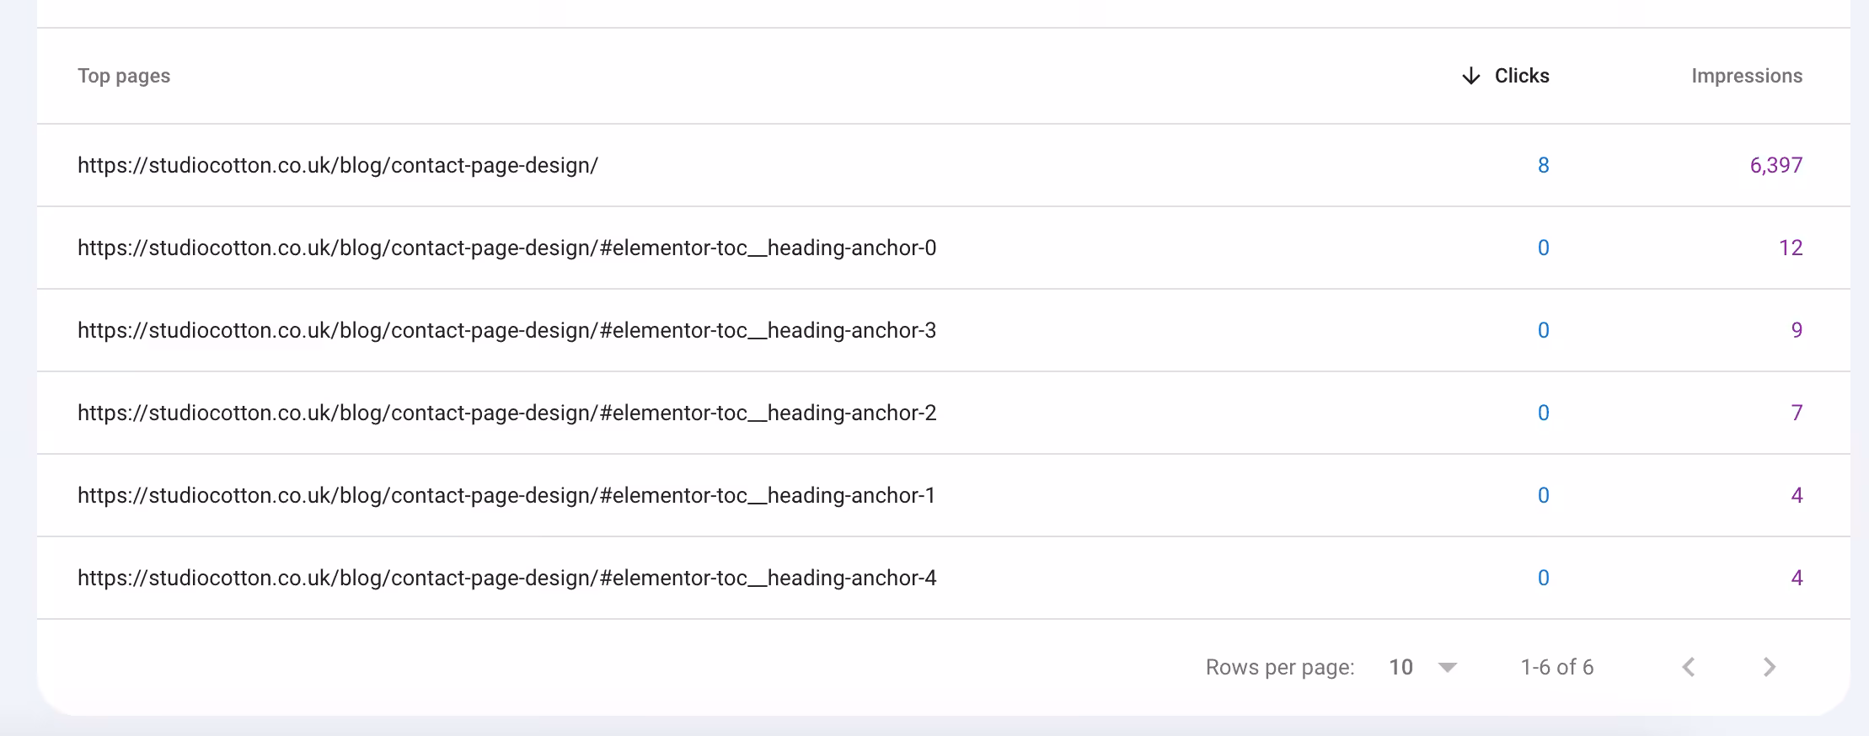1869x736 pixels.
Task: Click the 9 impressions value
Action: pos(1797,330)
